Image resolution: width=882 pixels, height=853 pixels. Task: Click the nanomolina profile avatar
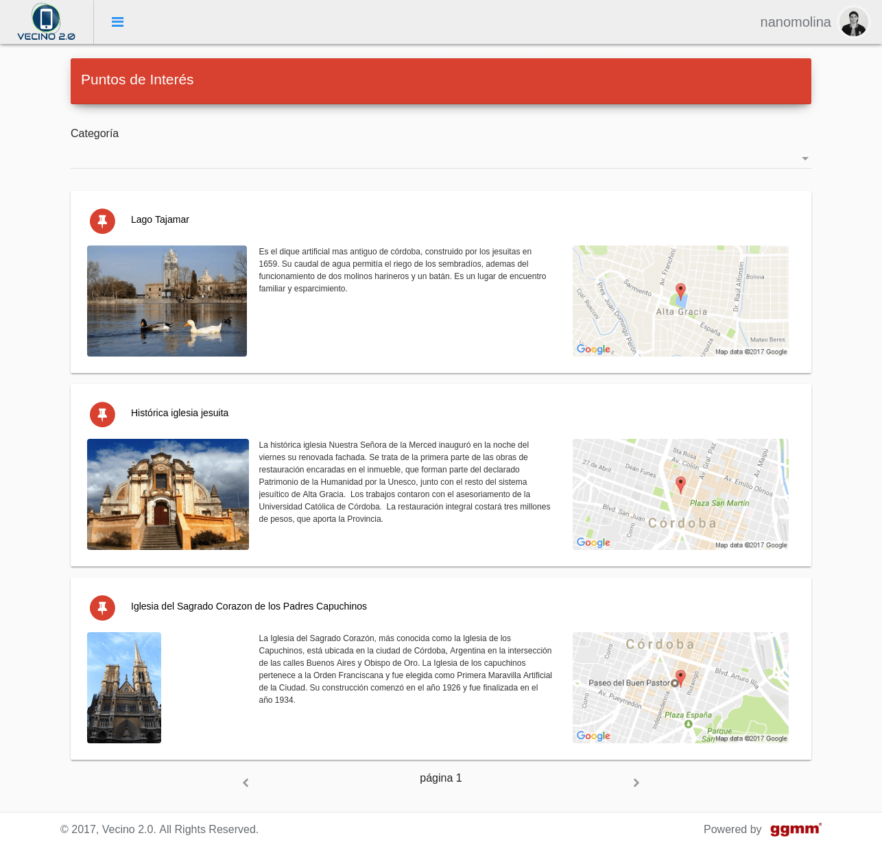tap(853, 22)
